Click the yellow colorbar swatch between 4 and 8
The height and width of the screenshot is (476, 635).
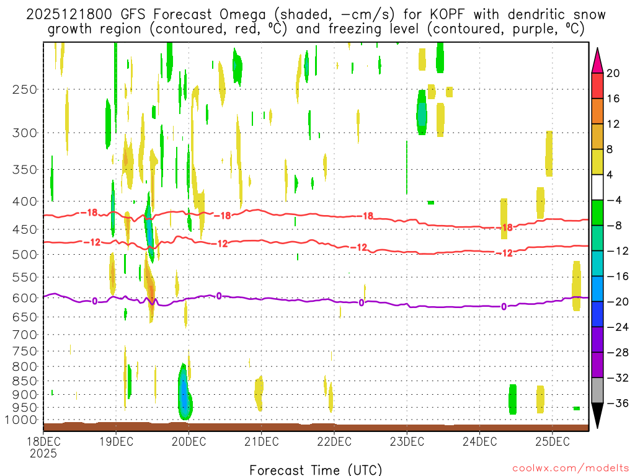tap(597, 162)
